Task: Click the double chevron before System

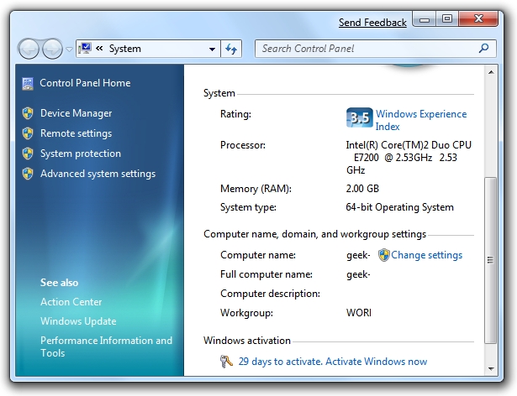Action: point(99,49)
